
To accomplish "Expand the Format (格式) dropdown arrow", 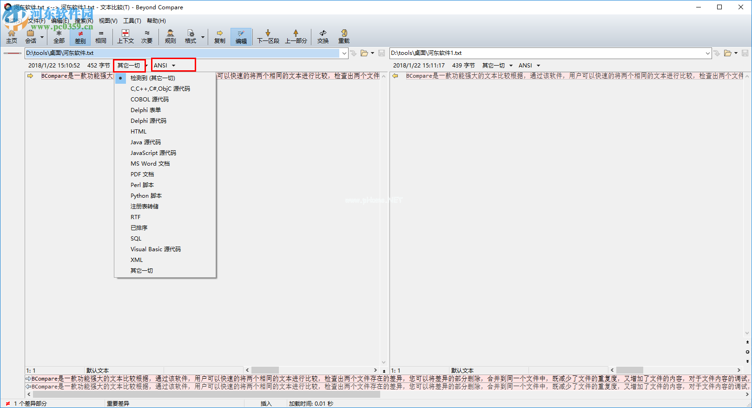I will click(x=203, y=37).
